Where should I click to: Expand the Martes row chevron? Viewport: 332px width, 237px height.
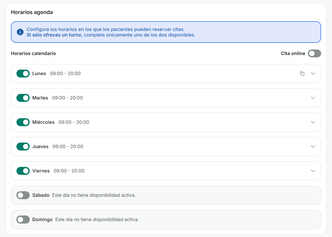[x=313, y=98]
